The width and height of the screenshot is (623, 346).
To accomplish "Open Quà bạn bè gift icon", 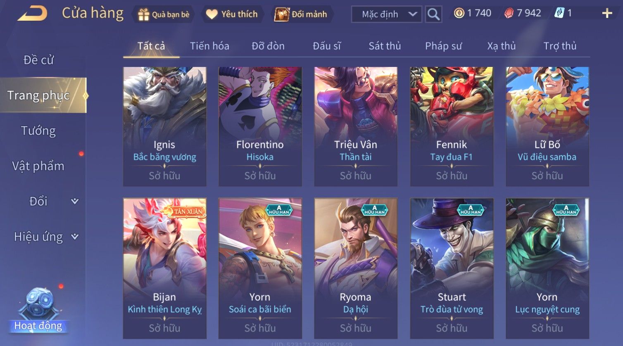I will point(144,14).
